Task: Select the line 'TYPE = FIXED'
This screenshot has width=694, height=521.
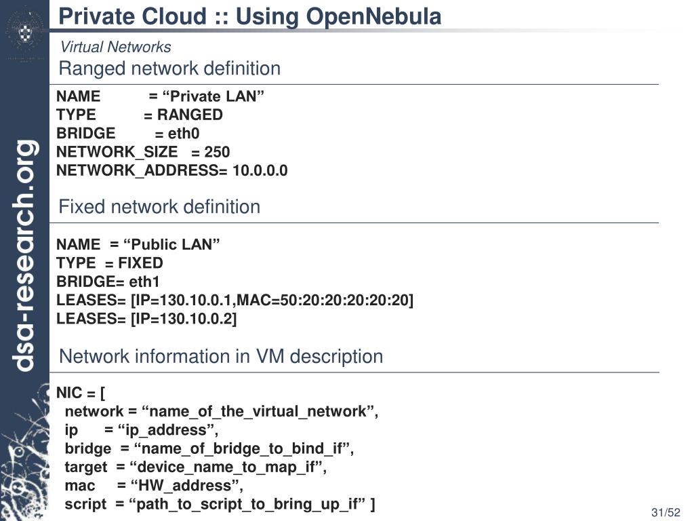Action: point(109,263)
